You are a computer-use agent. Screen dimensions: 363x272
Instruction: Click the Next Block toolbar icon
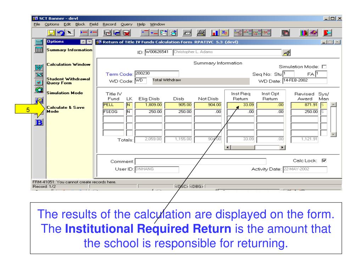pyautogui.click(x=173, y=33)
